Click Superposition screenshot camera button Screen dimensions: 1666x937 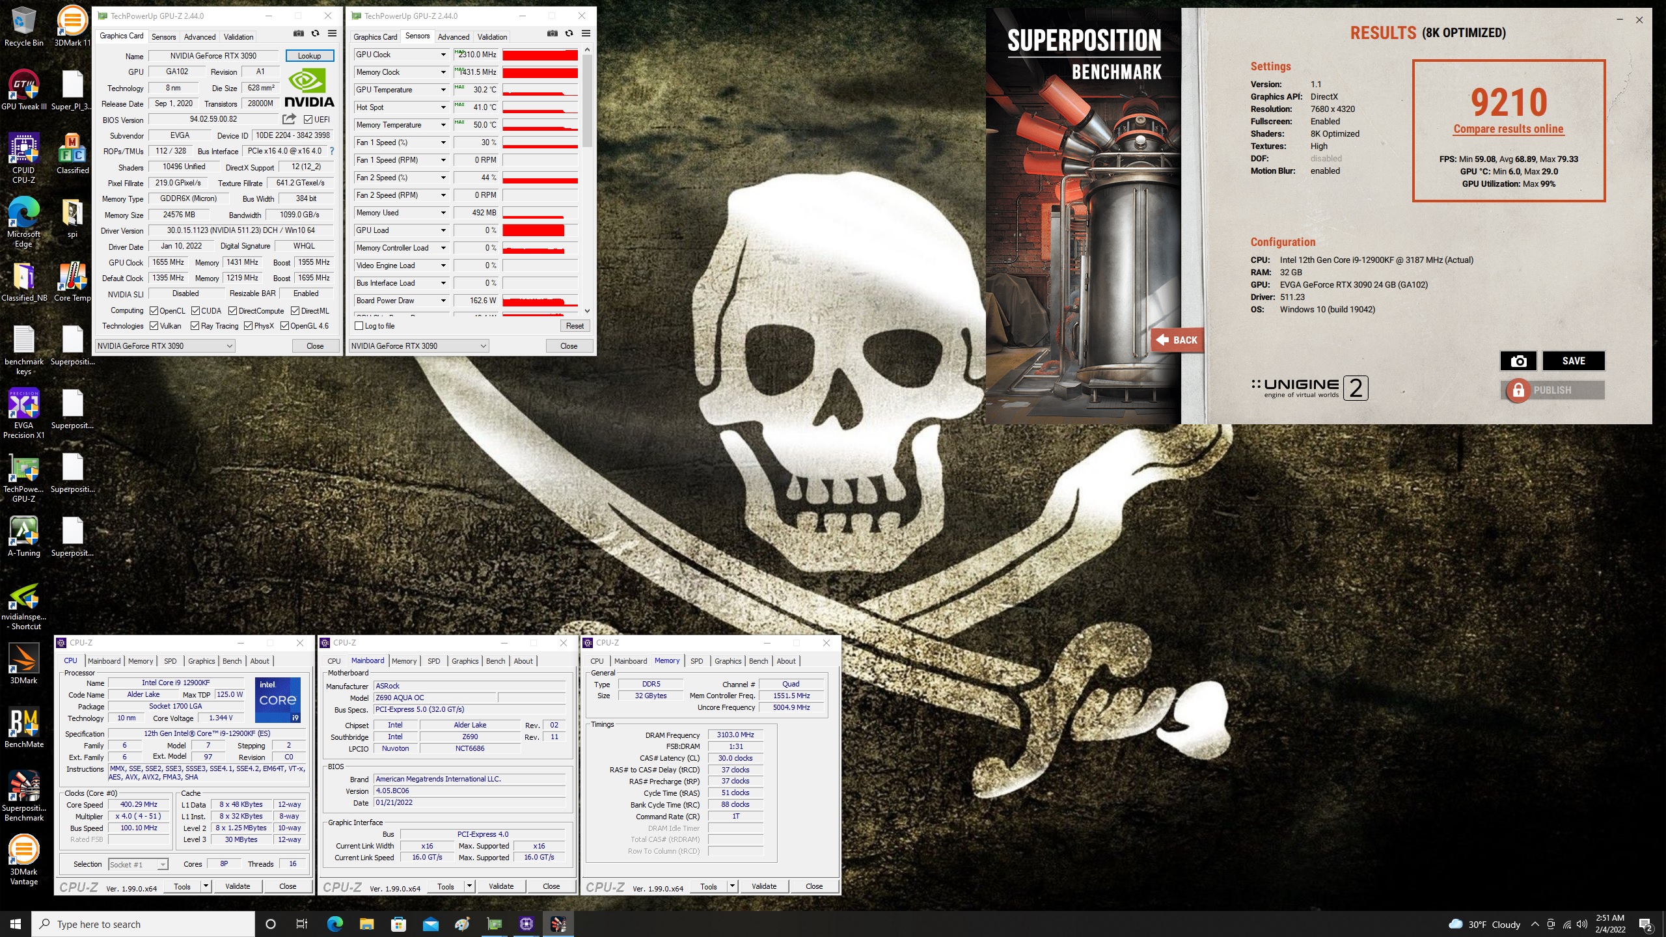[1518, 361]
